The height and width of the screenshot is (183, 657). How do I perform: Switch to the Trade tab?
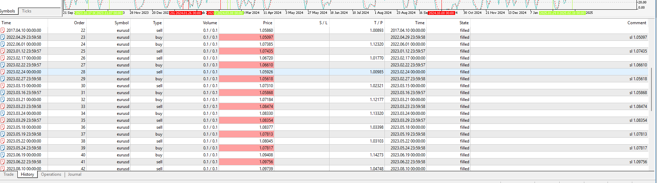[x=9, y=174]
